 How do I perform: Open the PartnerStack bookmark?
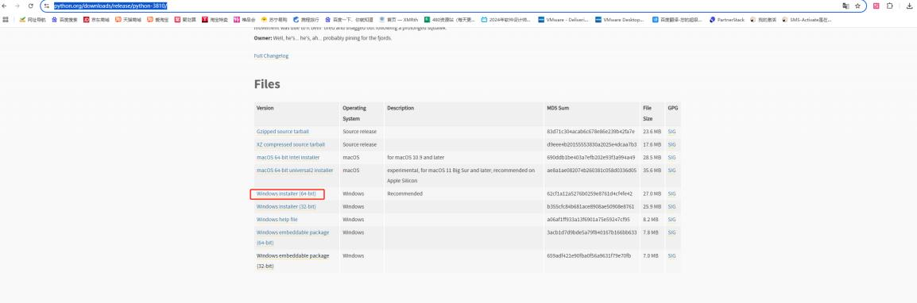click(727, 19)
